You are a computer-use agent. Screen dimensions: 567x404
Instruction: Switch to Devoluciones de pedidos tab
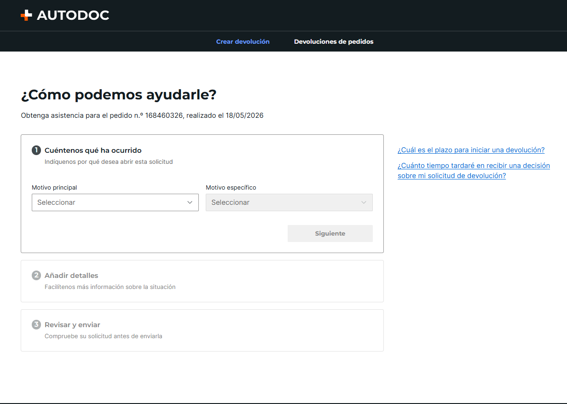tap(334, 41)
